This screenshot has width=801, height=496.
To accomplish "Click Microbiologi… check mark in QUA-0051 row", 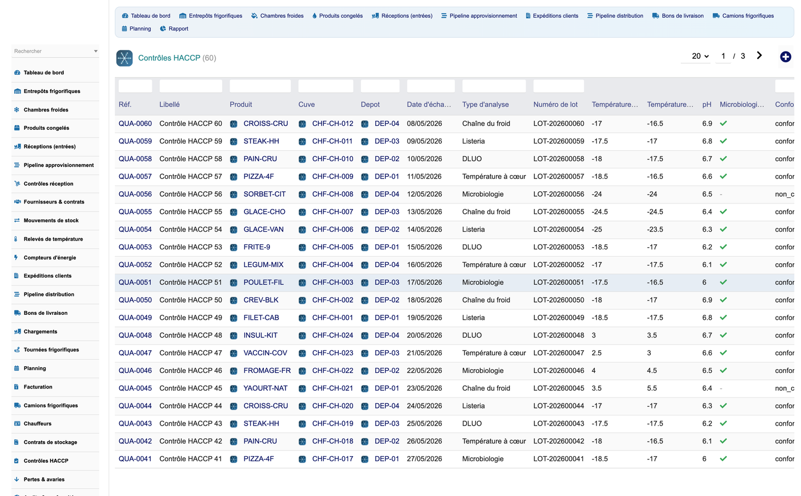I will point(723,282).
